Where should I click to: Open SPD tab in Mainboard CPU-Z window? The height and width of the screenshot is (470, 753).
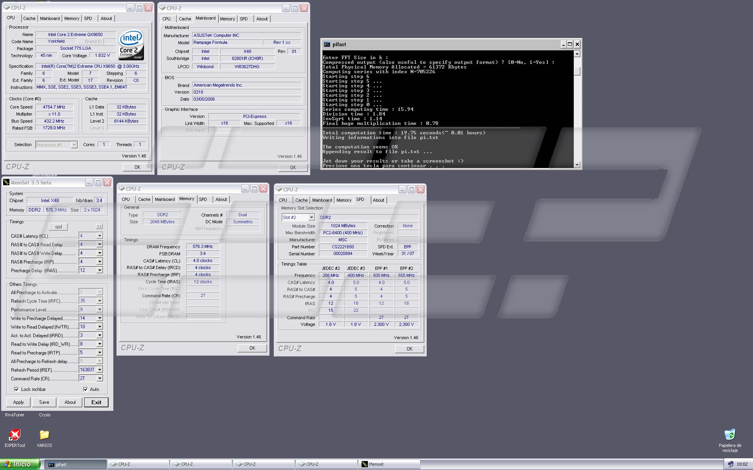[244, 19]
